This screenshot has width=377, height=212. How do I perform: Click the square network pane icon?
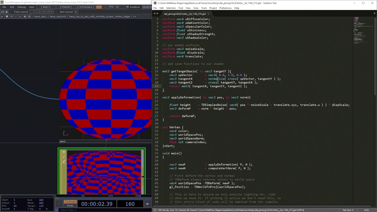tap(7, 16)
